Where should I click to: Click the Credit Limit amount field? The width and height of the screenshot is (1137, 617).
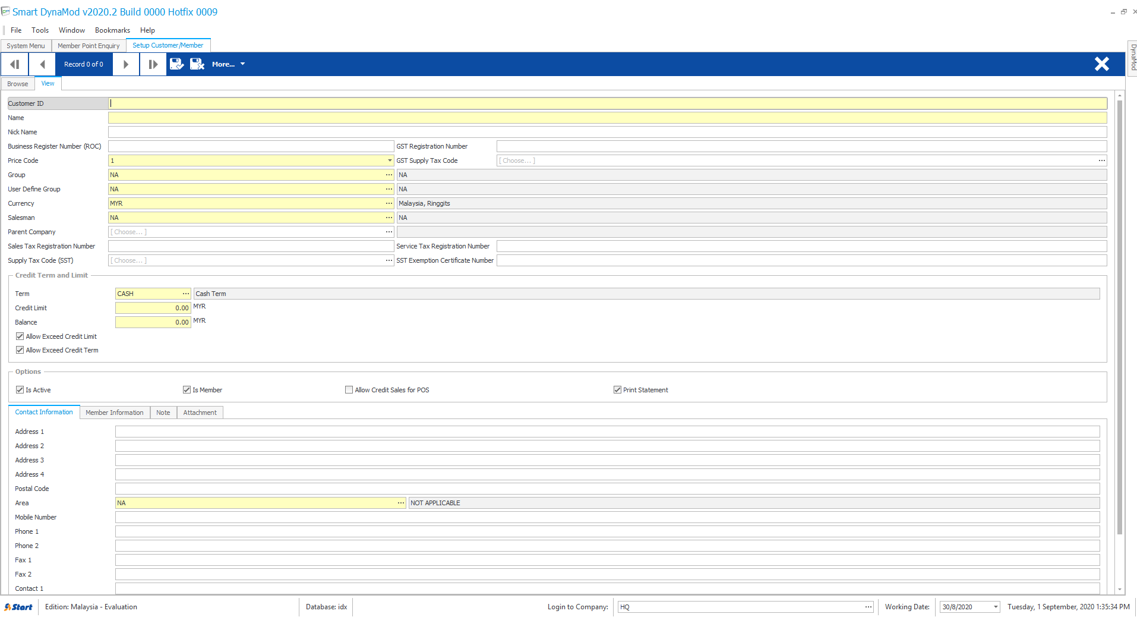tap(153, 308)
